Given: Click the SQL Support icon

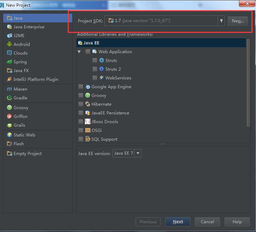Looking at the screenshot, I should tap(88, 139).
